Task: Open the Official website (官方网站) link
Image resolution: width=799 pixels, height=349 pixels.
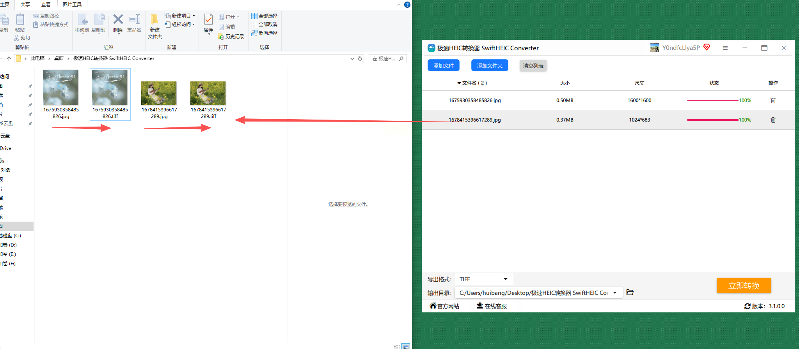Action: [444, 306]
